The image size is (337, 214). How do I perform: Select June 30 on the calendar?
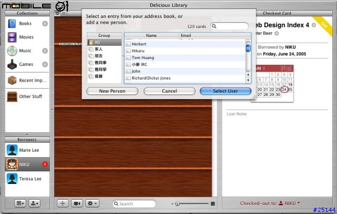pyautogui.click(x=278, y=95)
